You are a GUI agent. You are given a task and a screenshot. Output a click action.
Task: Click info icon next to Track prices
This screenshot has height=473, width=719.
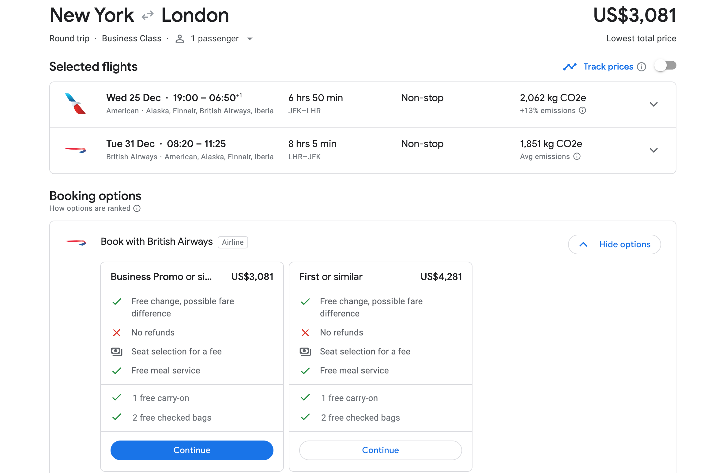click(x=642, y=67)
